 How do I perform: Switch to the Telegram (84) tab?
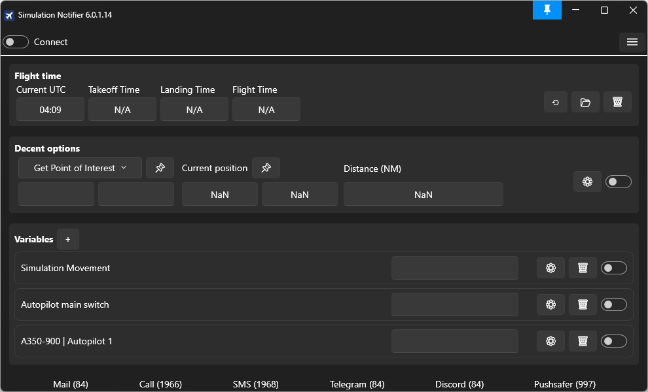pyautogui.click(x=357, y=384)
